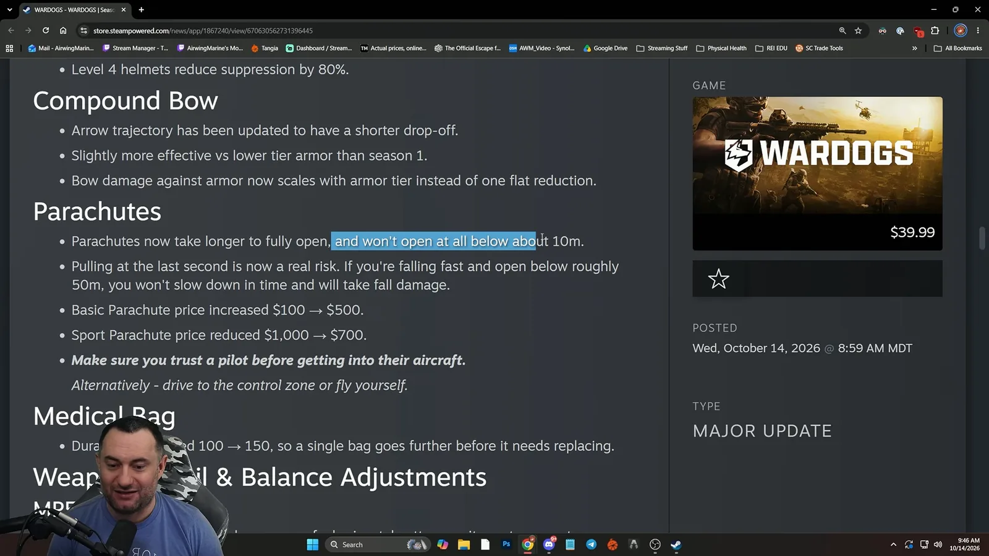Open Photoshop from the taskbar
Image resolution: width=989 pixels, height=556 pixels.
pos(506,544)
